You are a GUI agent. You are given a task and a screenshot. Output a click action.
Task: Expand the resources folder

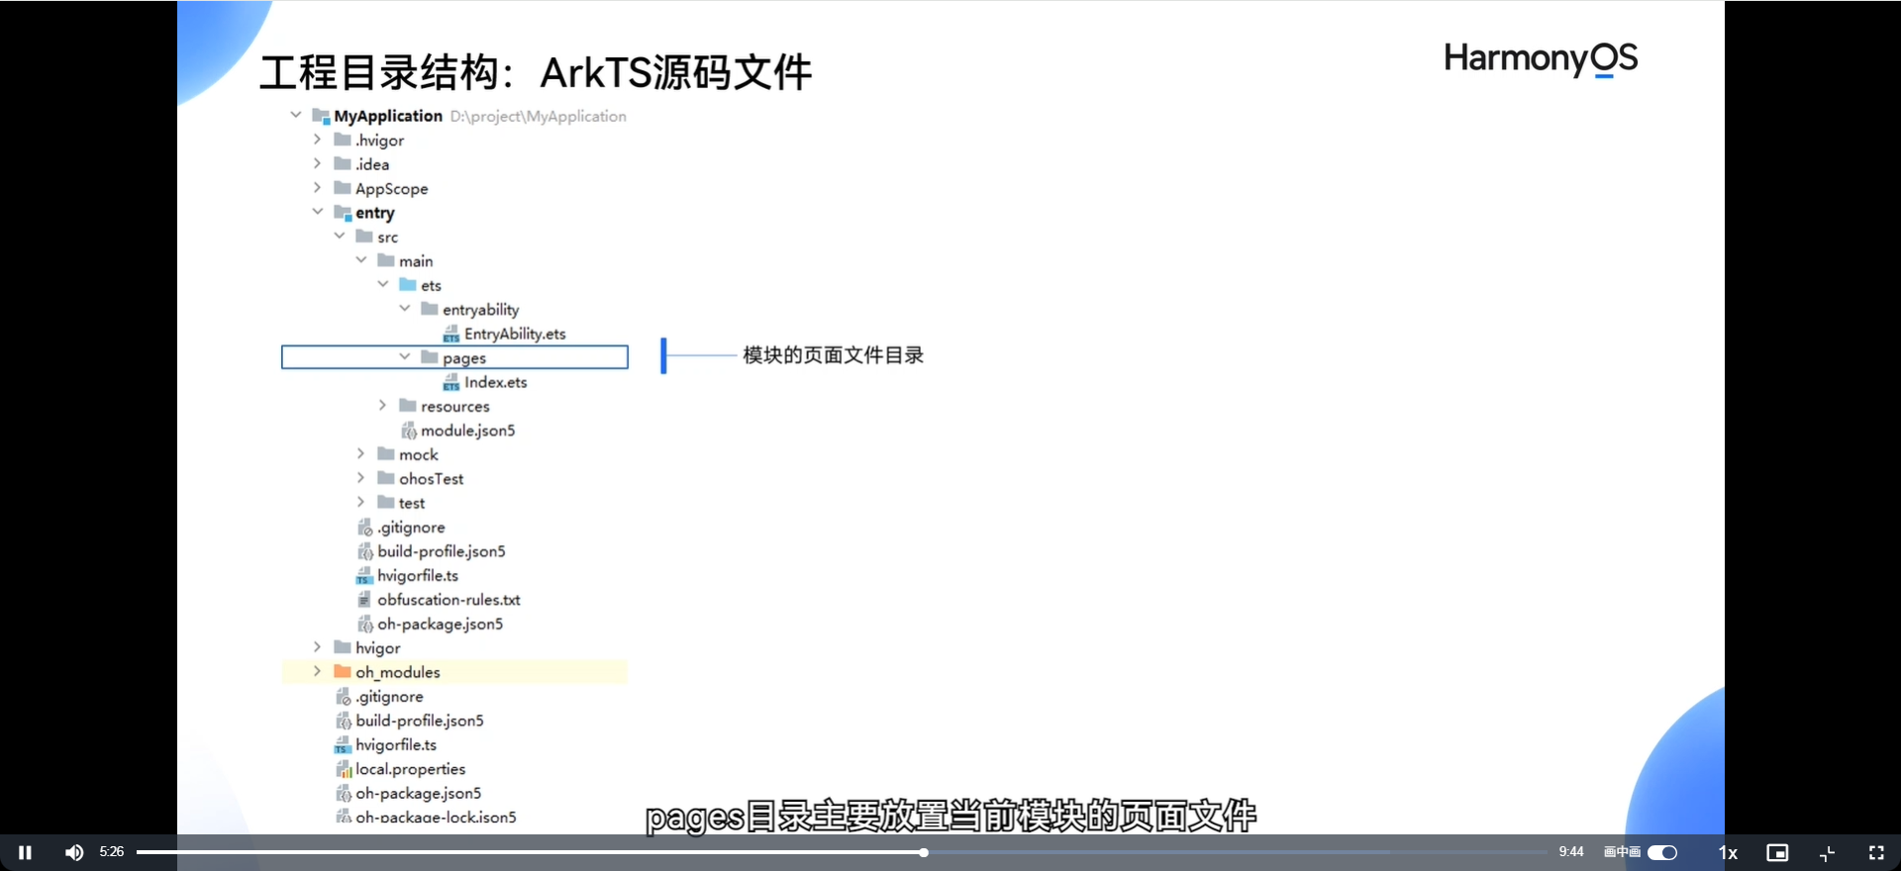click(x=382, y=405)
